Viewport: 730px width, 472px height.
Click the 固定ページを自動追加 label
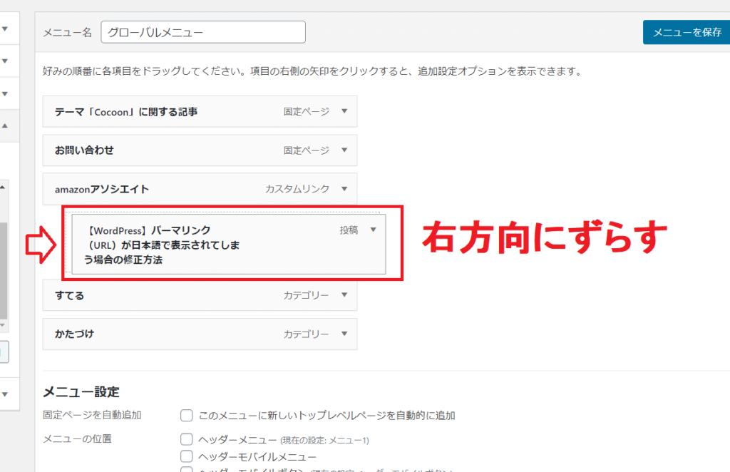[92, 415]
